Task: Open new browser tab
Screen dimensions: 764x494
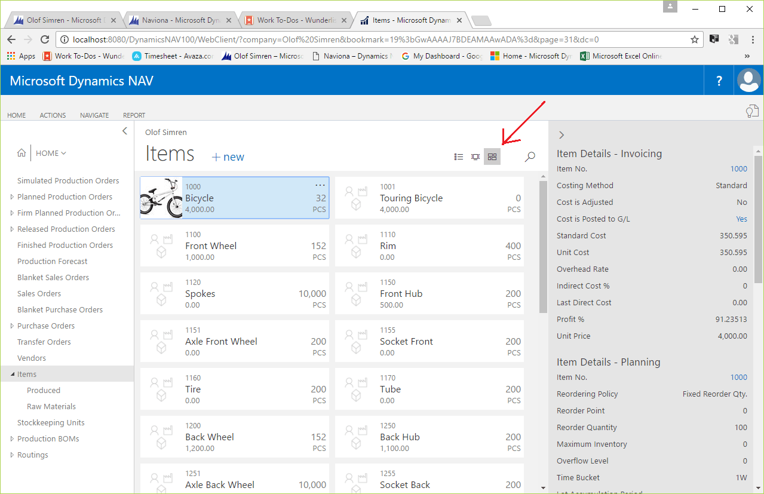Action: click(x=481, y=21)
